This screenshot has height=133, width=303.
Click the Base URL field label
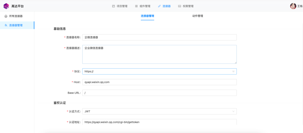74,93
